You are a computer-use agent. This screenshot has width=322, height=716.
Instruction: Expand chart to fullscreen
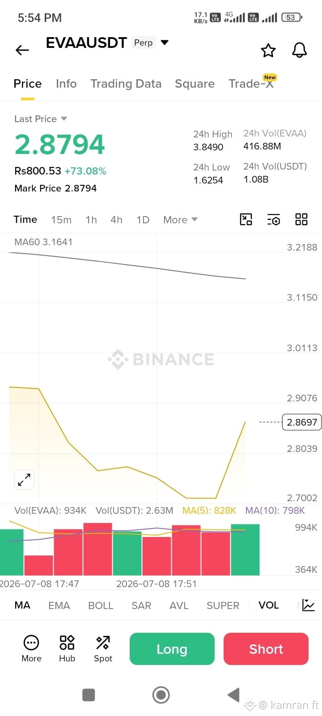point(24,480)
